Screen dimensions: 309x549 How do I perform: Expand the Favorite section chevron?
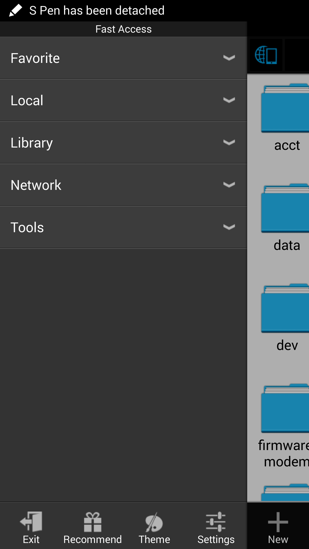point(229,58)
